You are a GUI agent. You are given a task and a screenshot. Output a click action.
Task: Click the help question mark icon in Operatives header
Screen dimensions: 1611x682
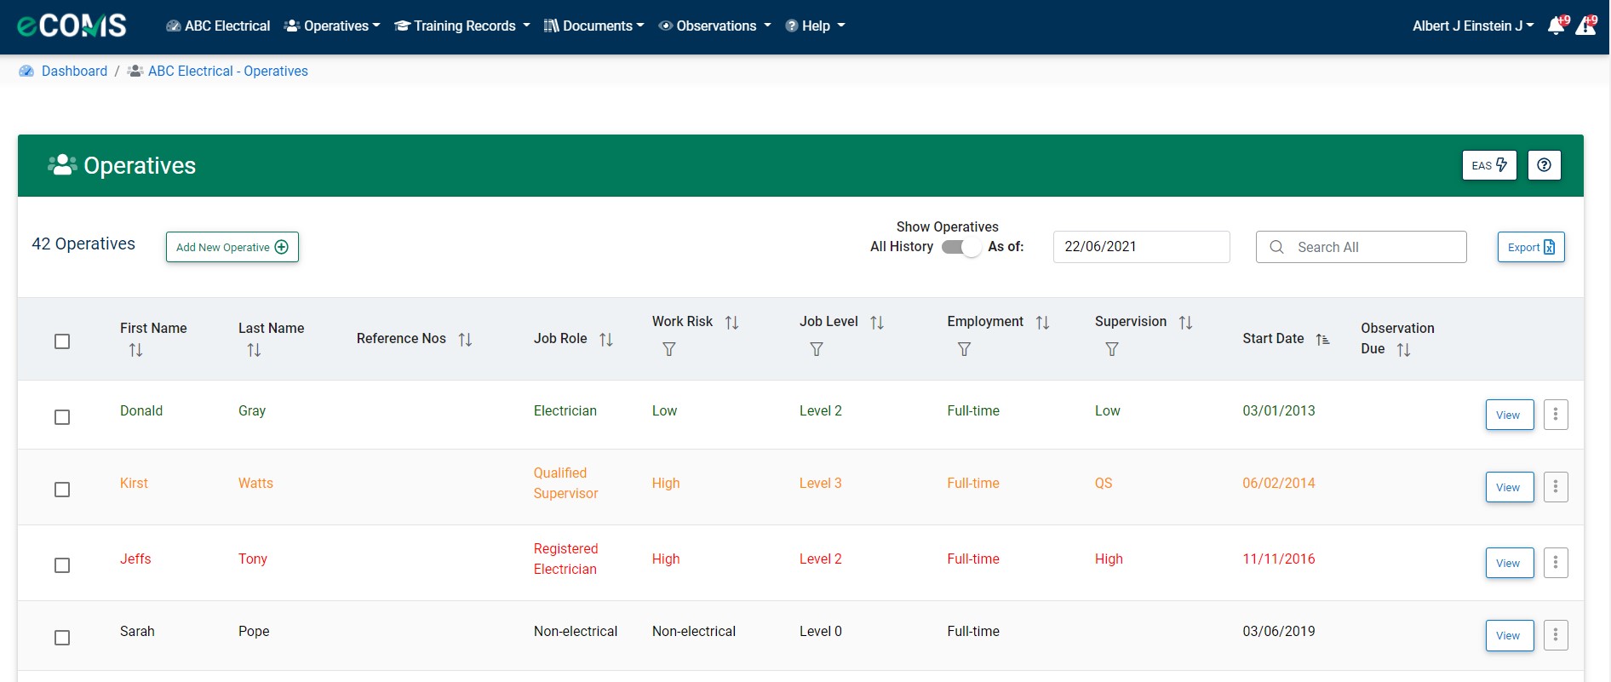coord(1544,165)
